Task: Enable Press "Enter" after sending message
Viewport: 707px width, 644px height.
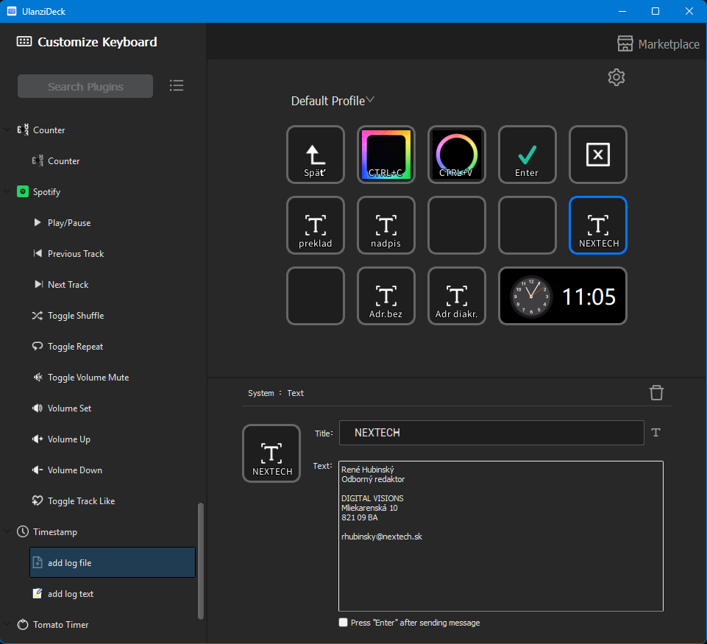Action: tap(343, 623)
